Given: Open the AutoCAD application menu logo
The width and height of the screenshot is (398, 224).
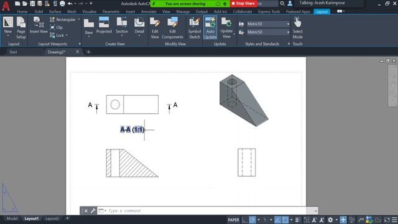Looking at the screenshot, I should coord(6,6).
